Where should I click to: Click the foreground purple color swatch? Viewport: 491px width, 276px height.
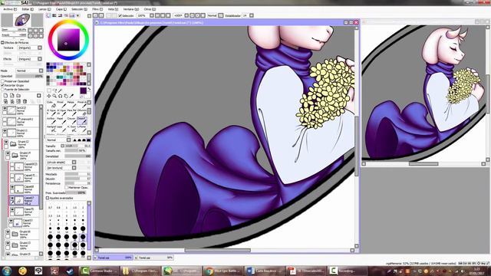point(84,90)
